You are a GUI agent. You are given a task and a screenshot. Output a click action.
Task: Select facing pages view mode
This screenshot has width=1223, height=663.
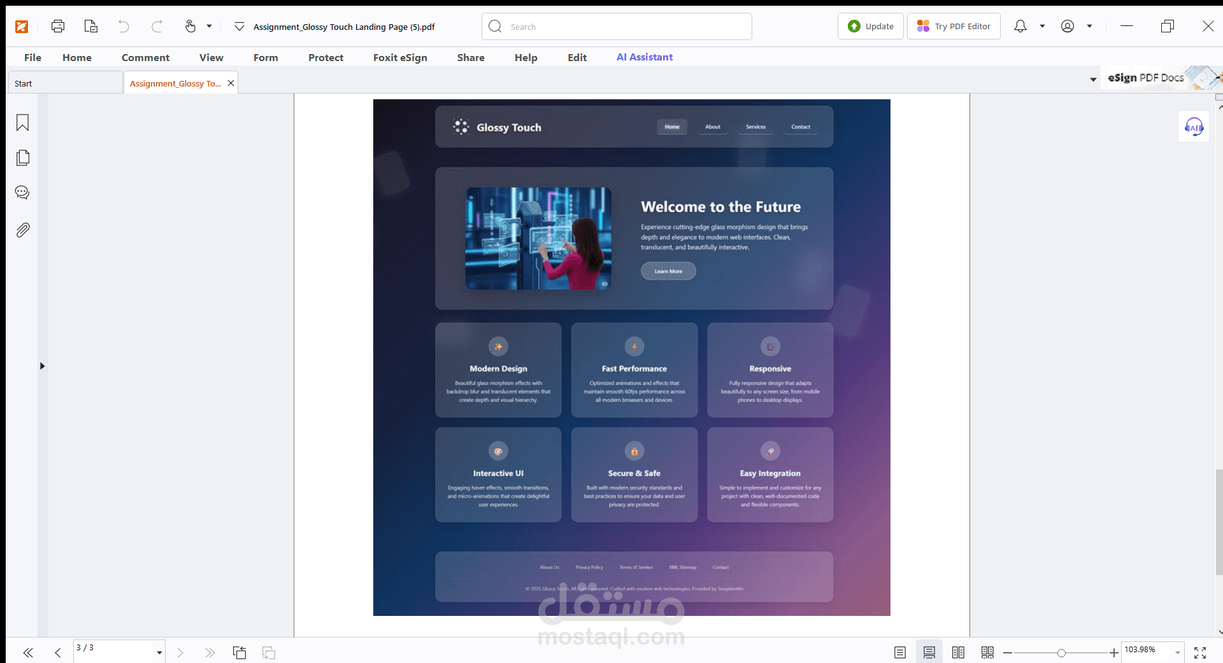(x=958, y=652)
